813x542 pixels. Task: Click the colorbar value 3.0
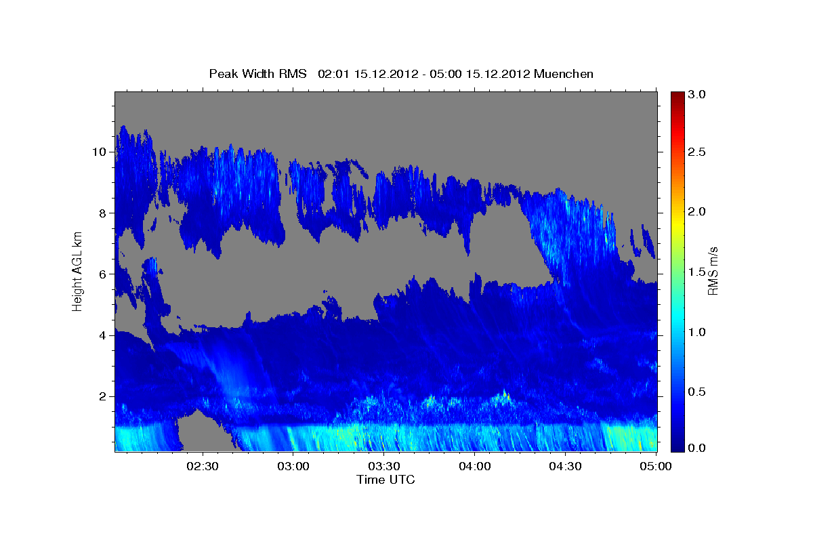(x=698, y=94)
